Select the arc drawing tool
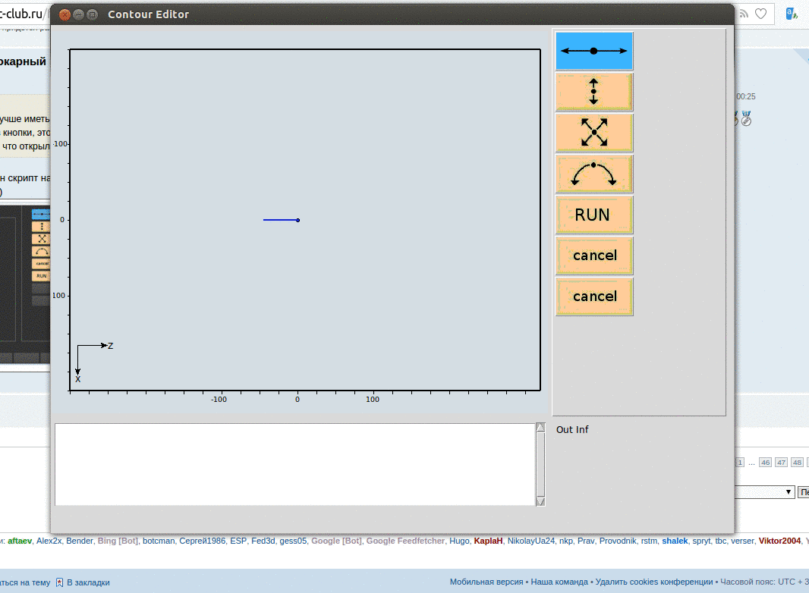This screenshot has width=809, height=593. pos(594,174)
